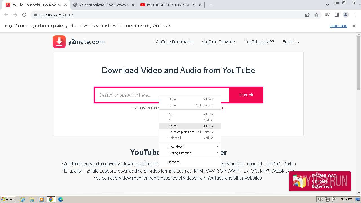Launch the media player from taskbar
361x203 pixels.
click(x=41, y=199)
